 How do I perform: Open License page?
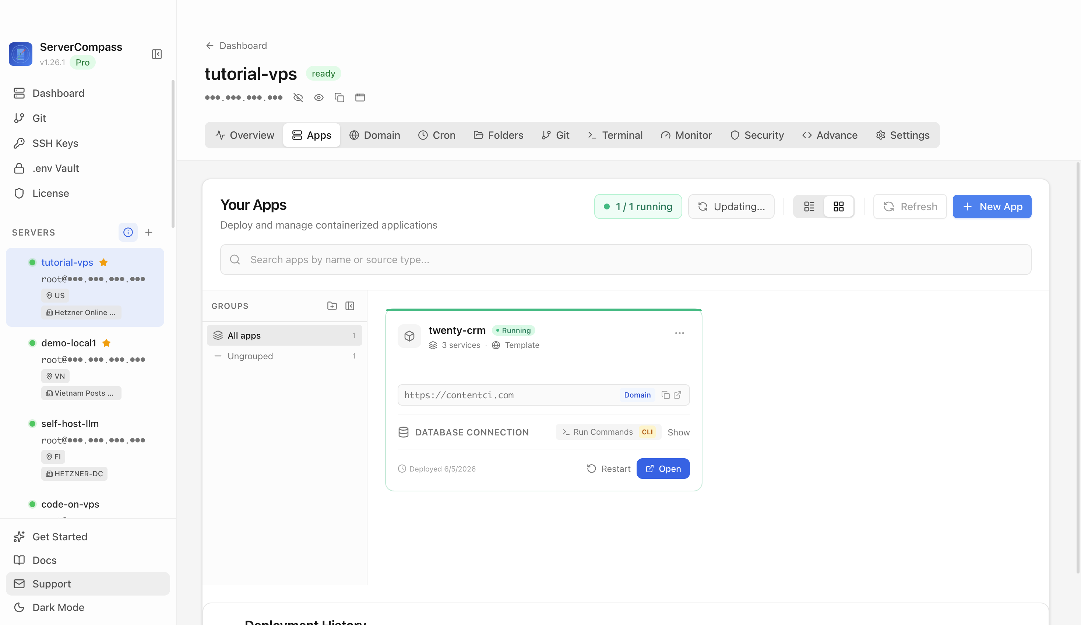pos(88,193)
